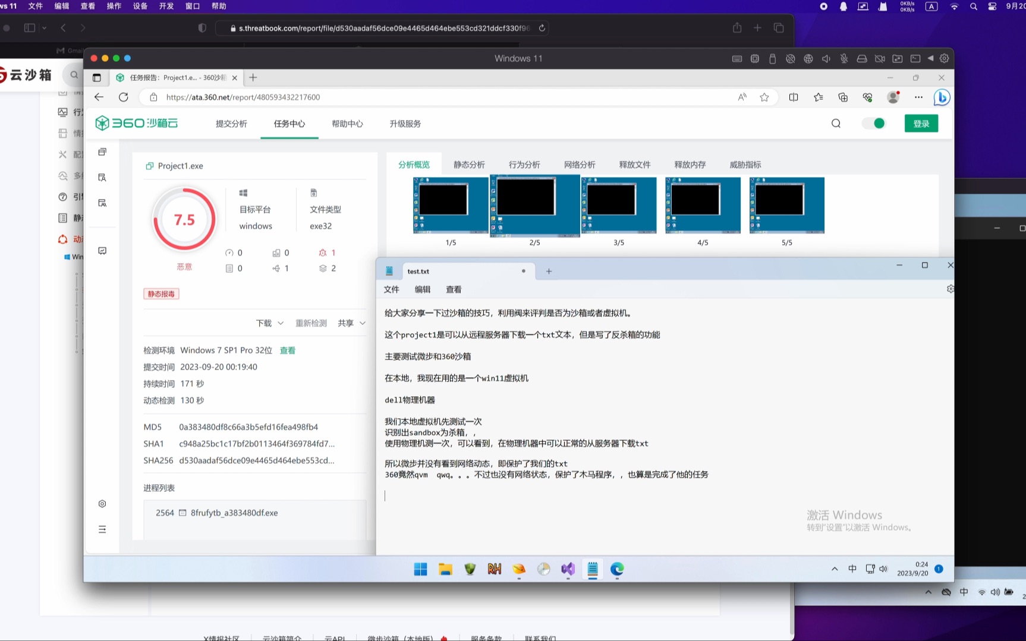1026x641 pixels.
Task: Open Notepad 查看 menu
Action: pyautogui.click(x=454, y=289)
